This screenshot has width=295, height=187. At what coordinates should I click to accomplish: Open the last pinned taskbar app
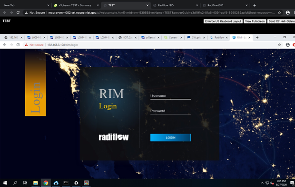tap(86, 183)
